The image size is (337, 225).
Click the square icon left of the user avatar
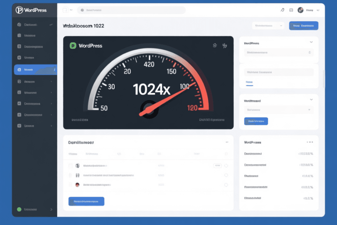point(291,10)
